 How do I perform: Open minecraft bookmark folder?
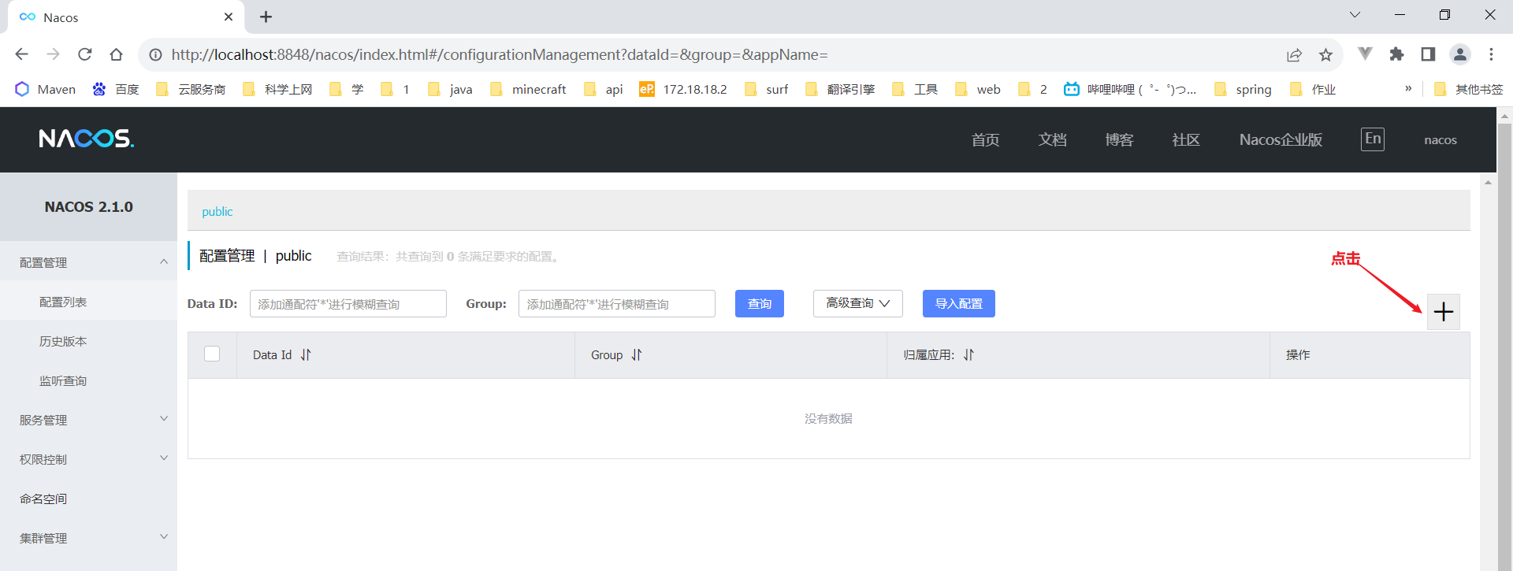[528, 89]
